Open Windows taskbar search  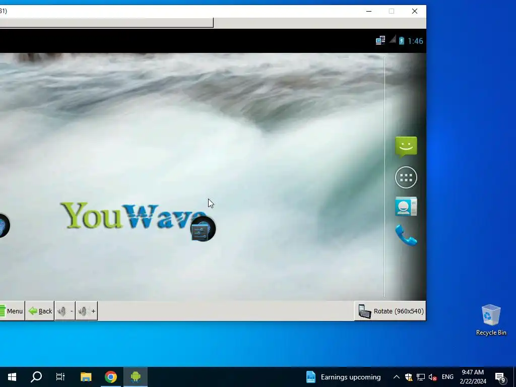(x=36, y=377)
